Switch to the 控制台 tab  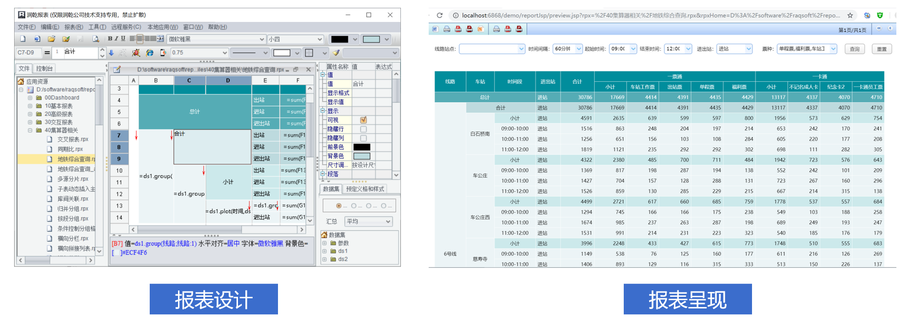pyautogui.click(x=44, y=69)
